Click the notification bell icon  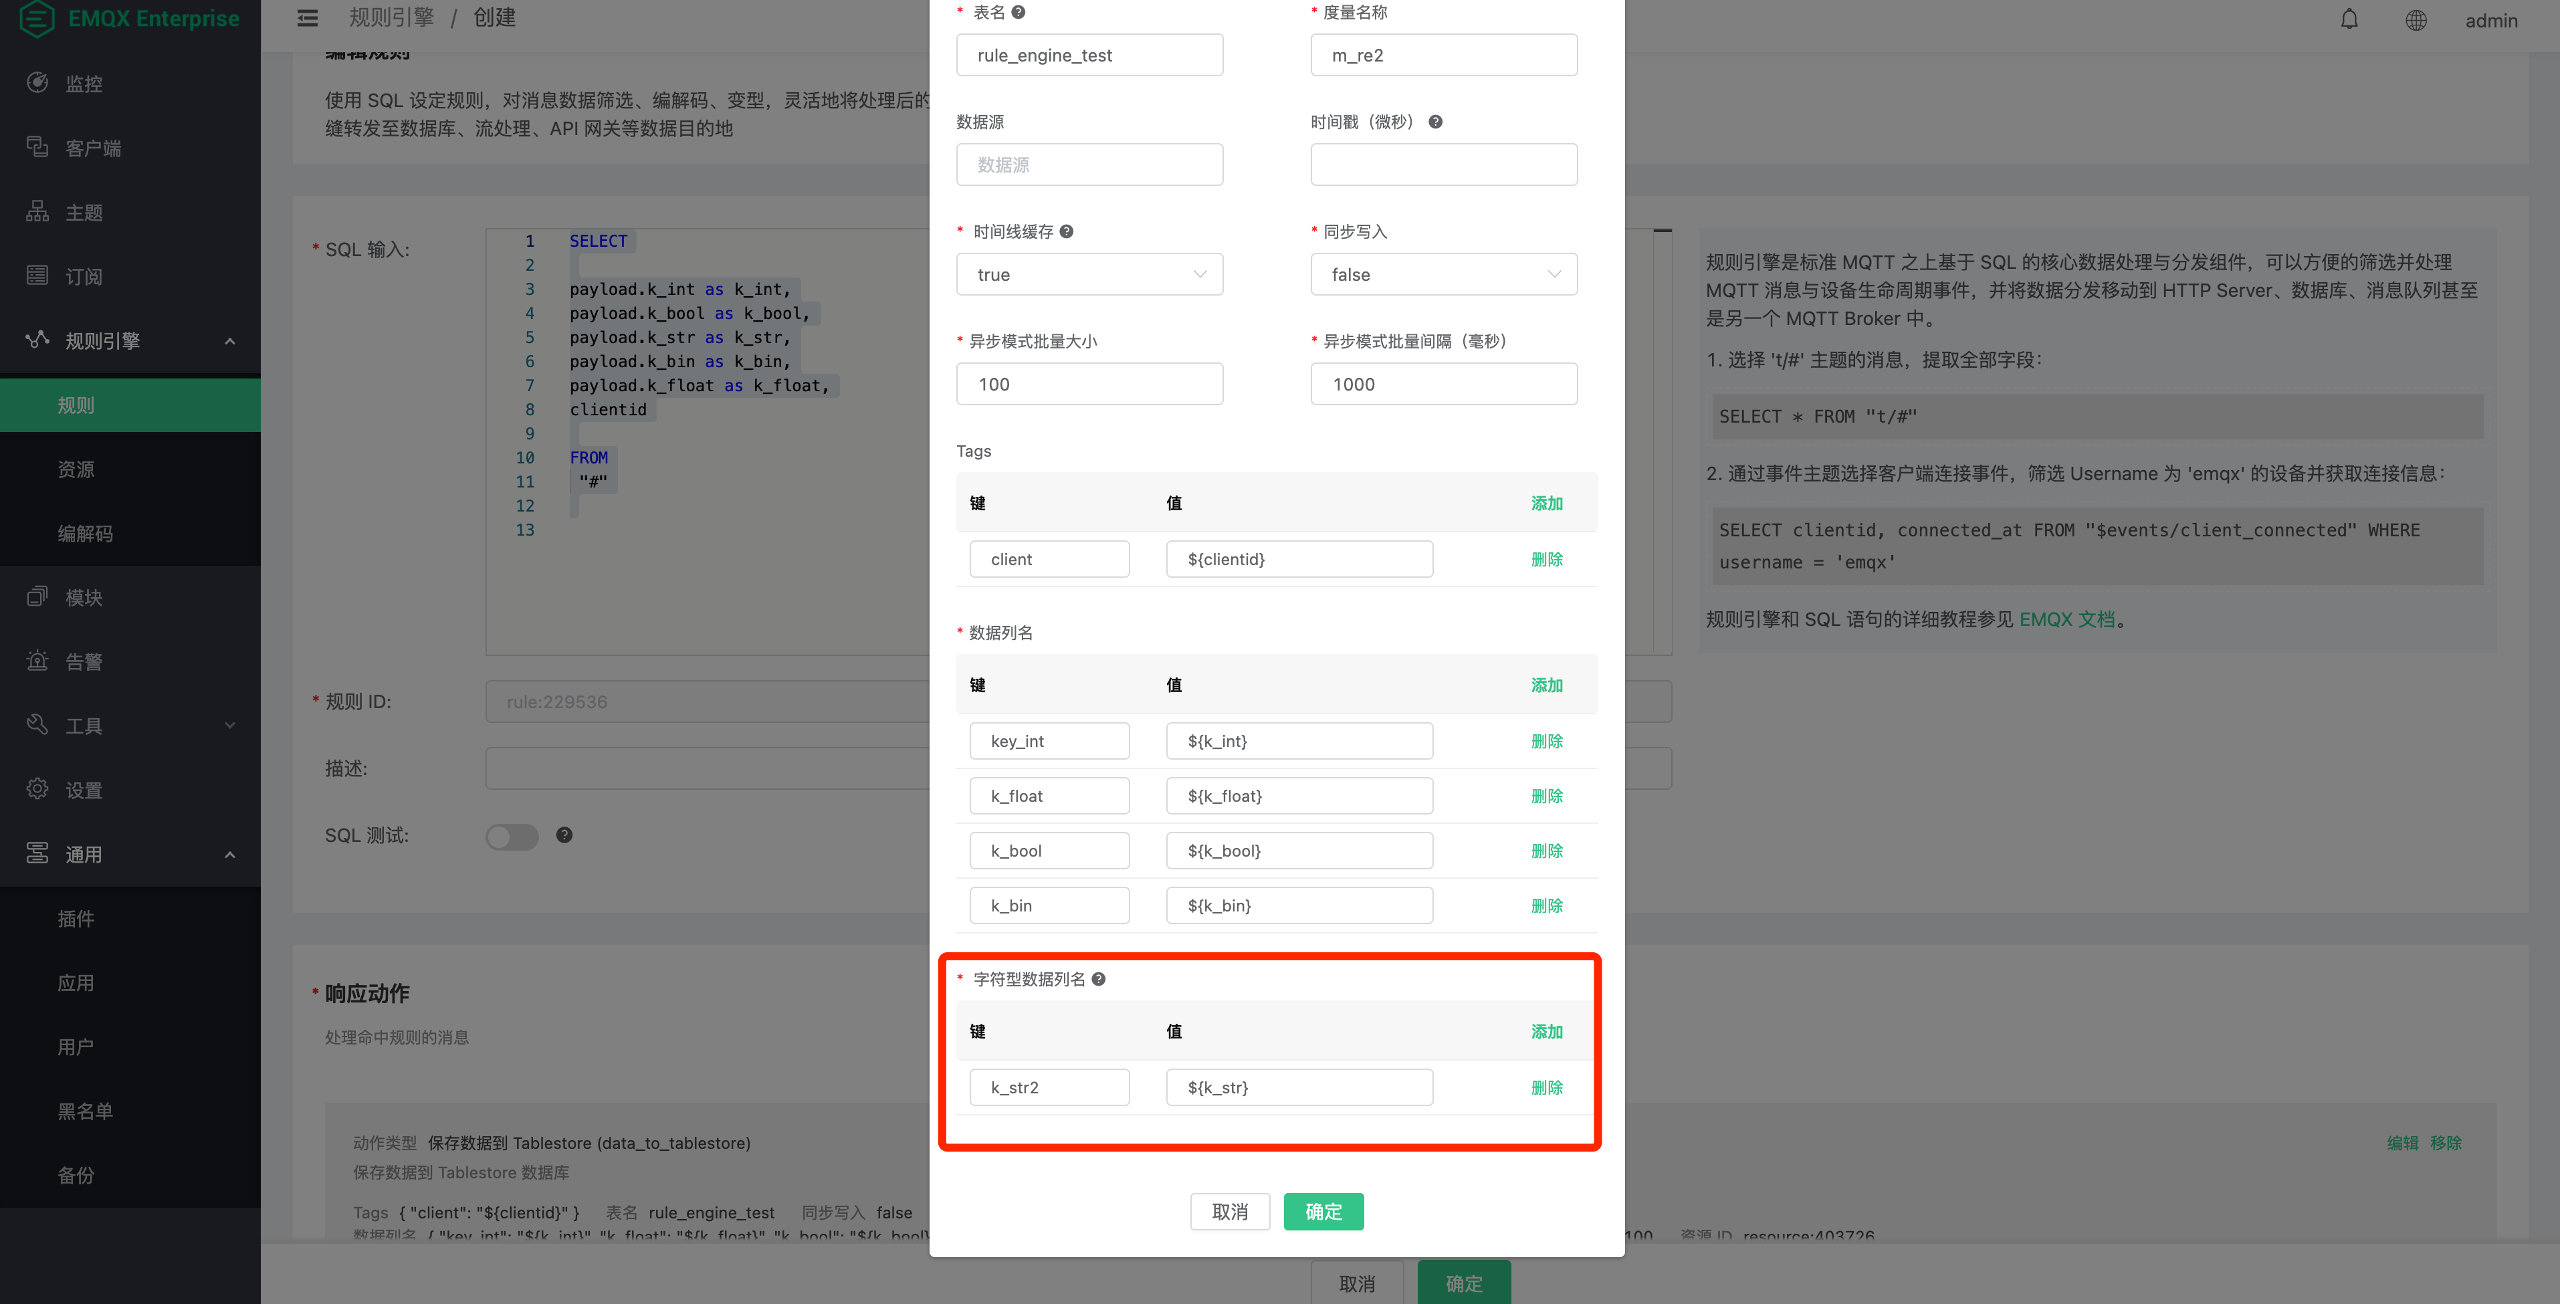click(x=2348, y=20)
